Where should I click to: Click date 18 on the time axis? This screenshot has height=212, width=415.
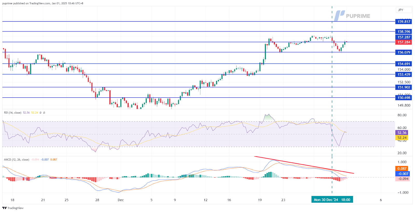point(12,200)
